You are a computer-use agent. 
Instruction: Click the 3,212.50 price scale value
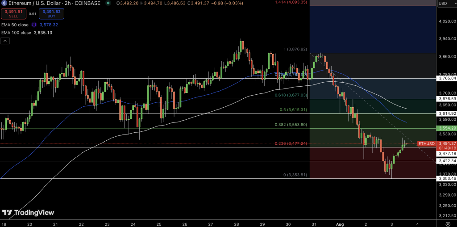coord(447,216)
